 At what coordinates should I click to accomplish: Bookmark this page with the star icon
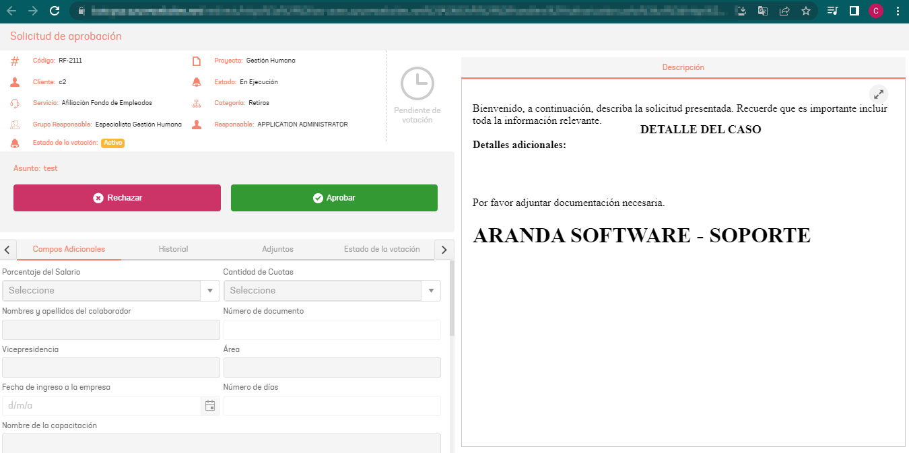point(806,11)
